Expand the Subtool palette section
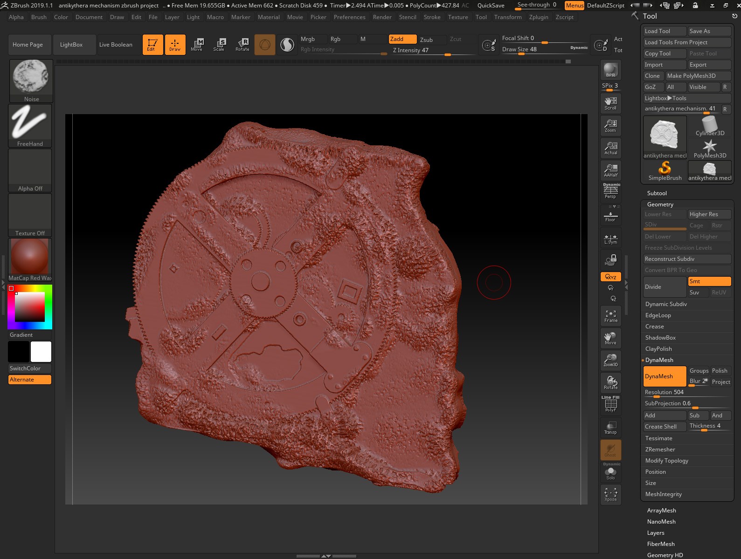This screenshot has width=741, height=559. 657,193
